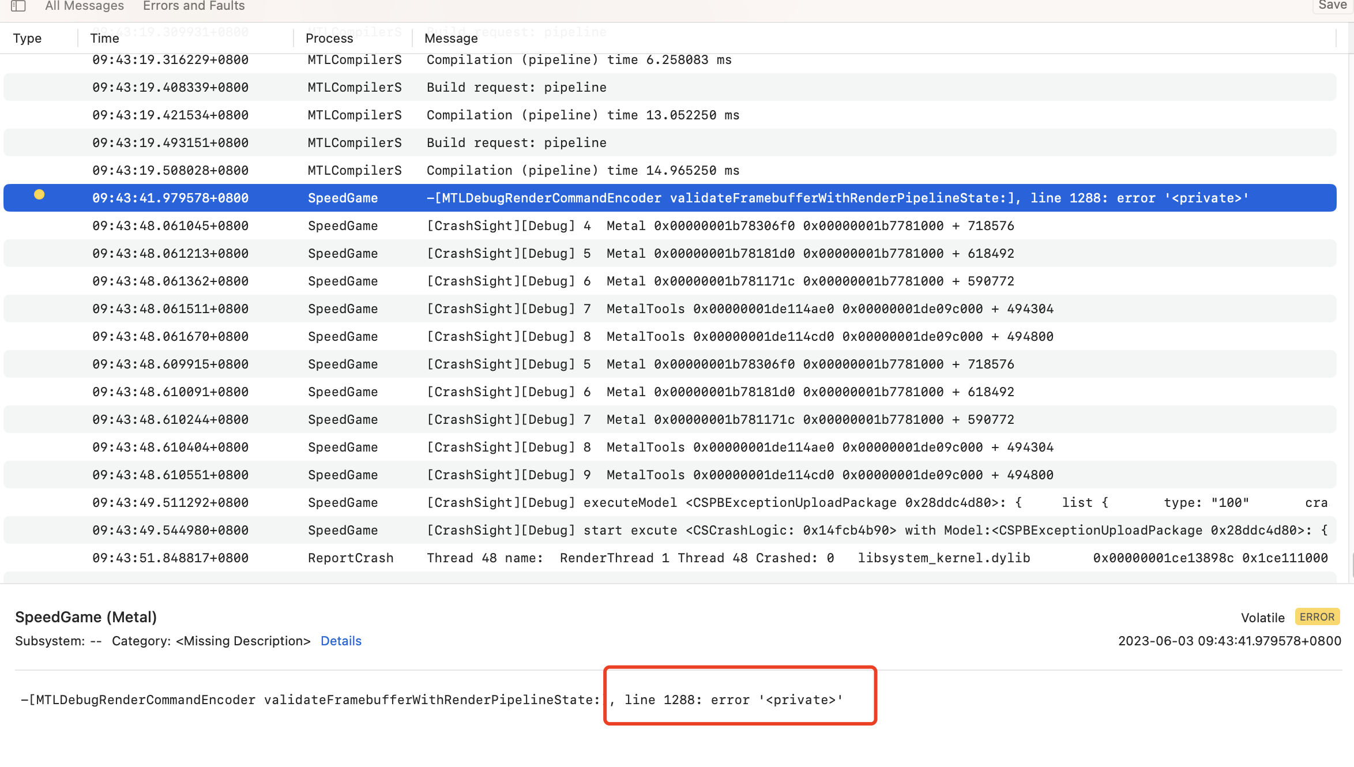
Task: Click the yellow ERROR badge
Action: 1317,616
